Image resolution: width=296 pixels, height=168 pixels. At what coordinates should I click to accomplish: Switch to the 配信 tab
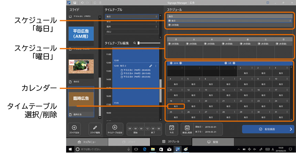[x=213, y=142]
